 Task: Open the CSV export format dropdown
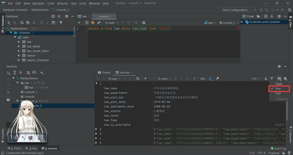click(256, 79)
